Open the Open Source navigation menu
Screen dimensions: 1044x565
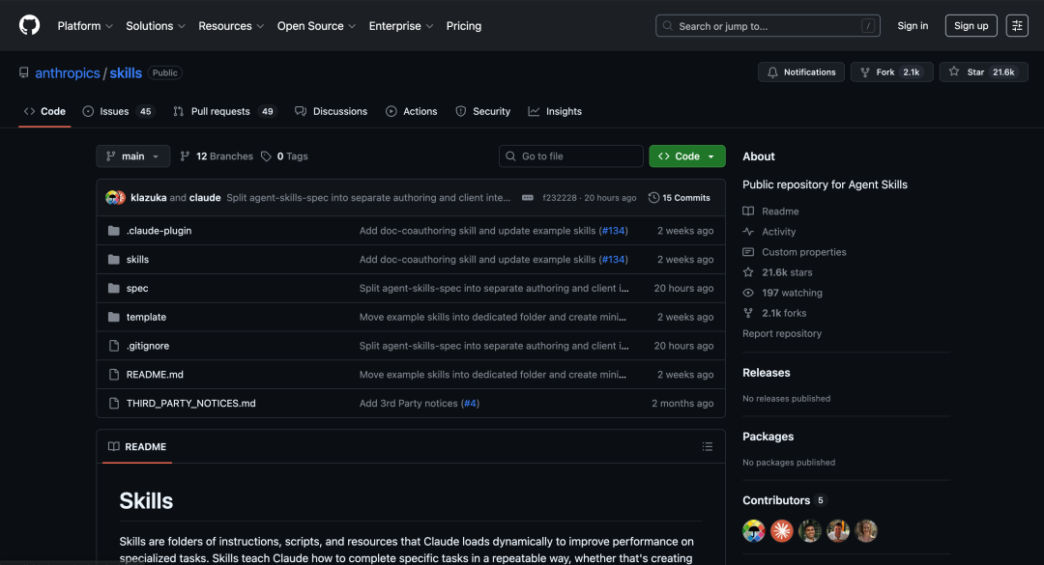click(x=316, y=26)
